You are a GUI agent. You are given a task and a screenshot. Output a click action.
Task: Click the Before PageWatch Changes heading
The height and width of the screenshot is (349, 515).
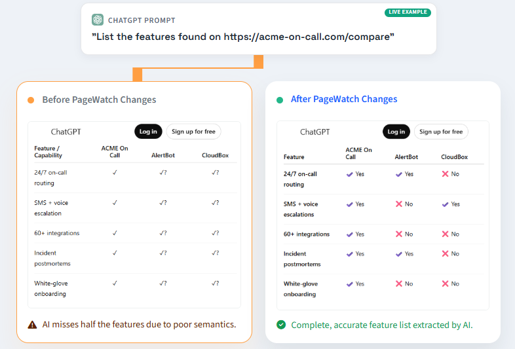point(99,100)
